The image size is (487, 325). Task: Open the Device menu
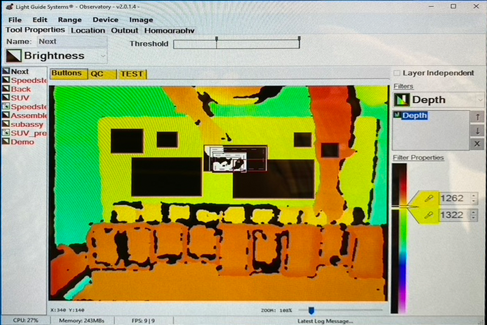point(105,20)
